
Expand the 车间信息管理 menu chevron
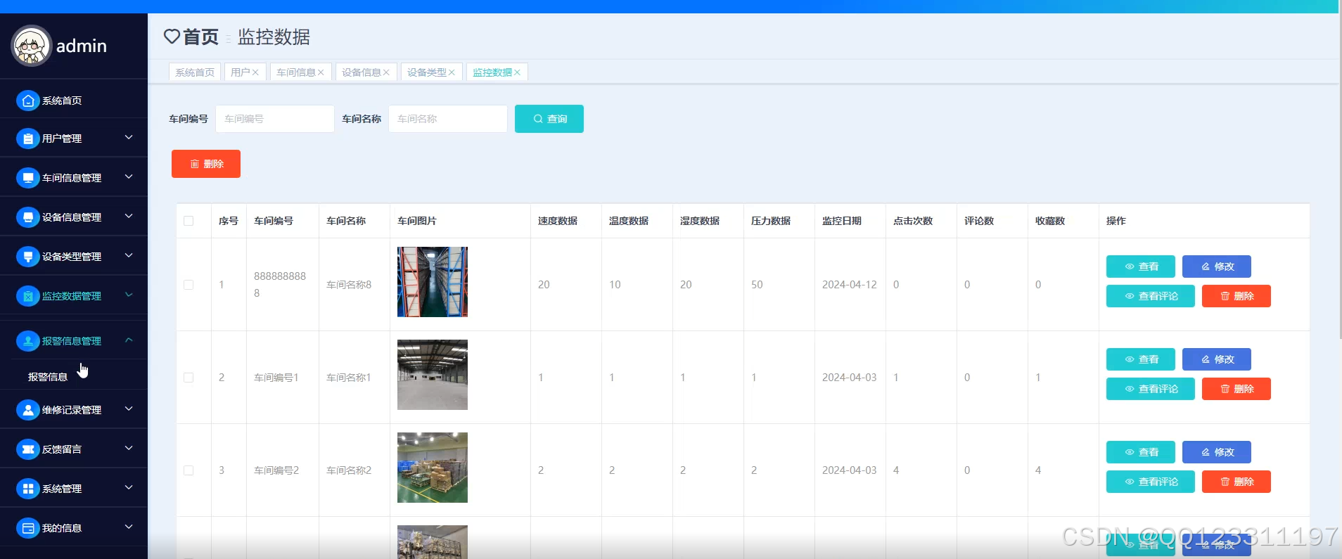tap(129, 177)
